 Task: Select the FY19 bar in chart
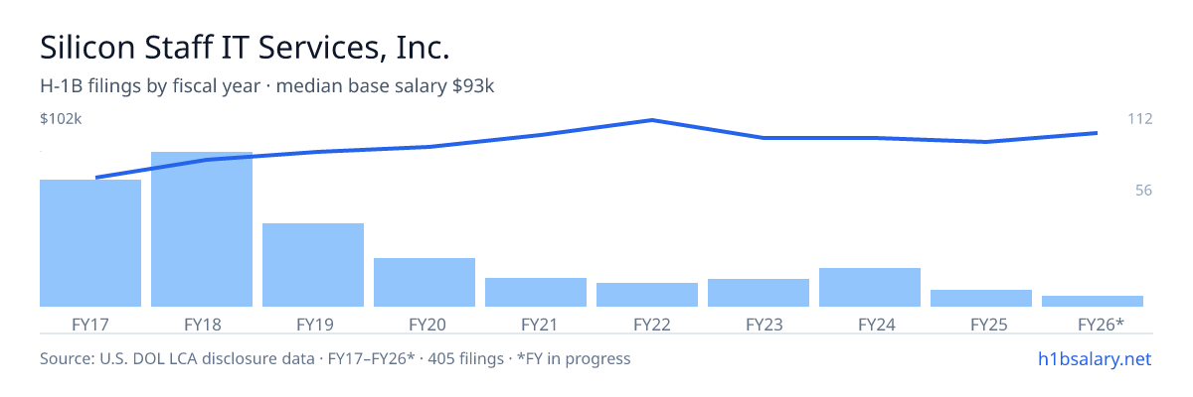click(x=313, y=265)
